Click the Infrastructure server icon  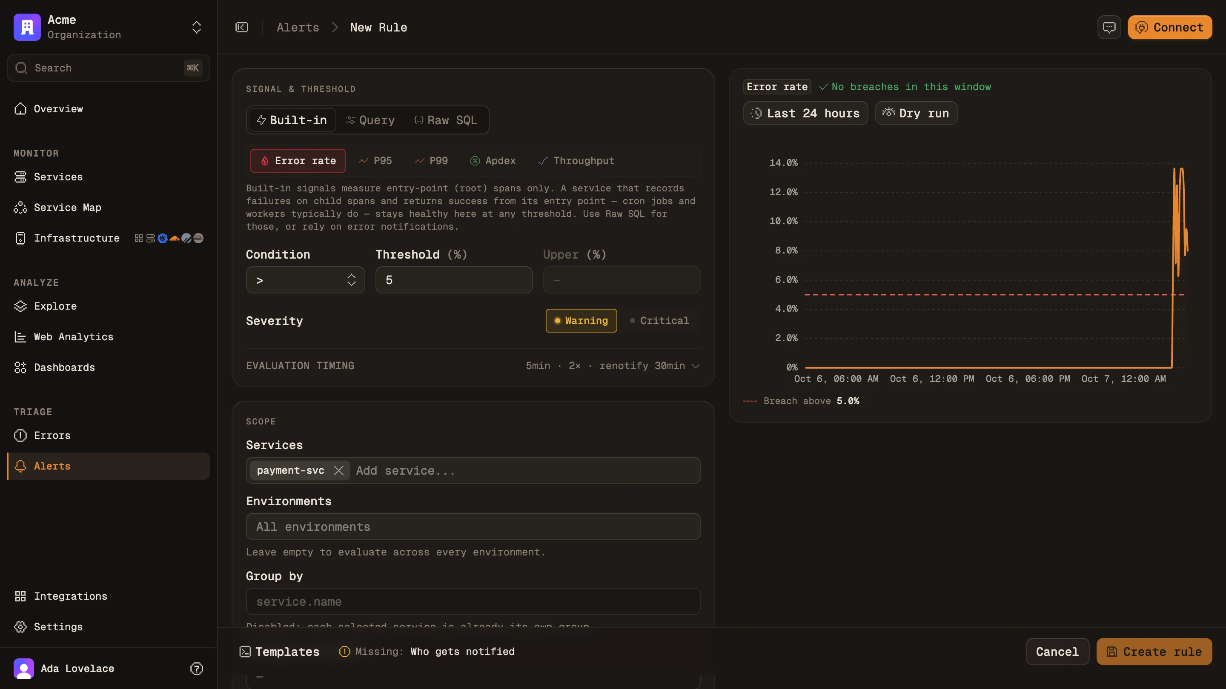coord(20,238)
